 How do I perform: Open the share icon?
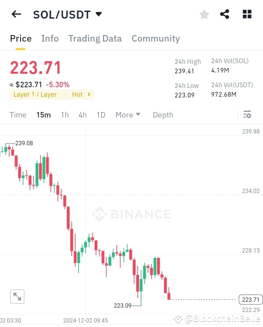pos(225,14)
